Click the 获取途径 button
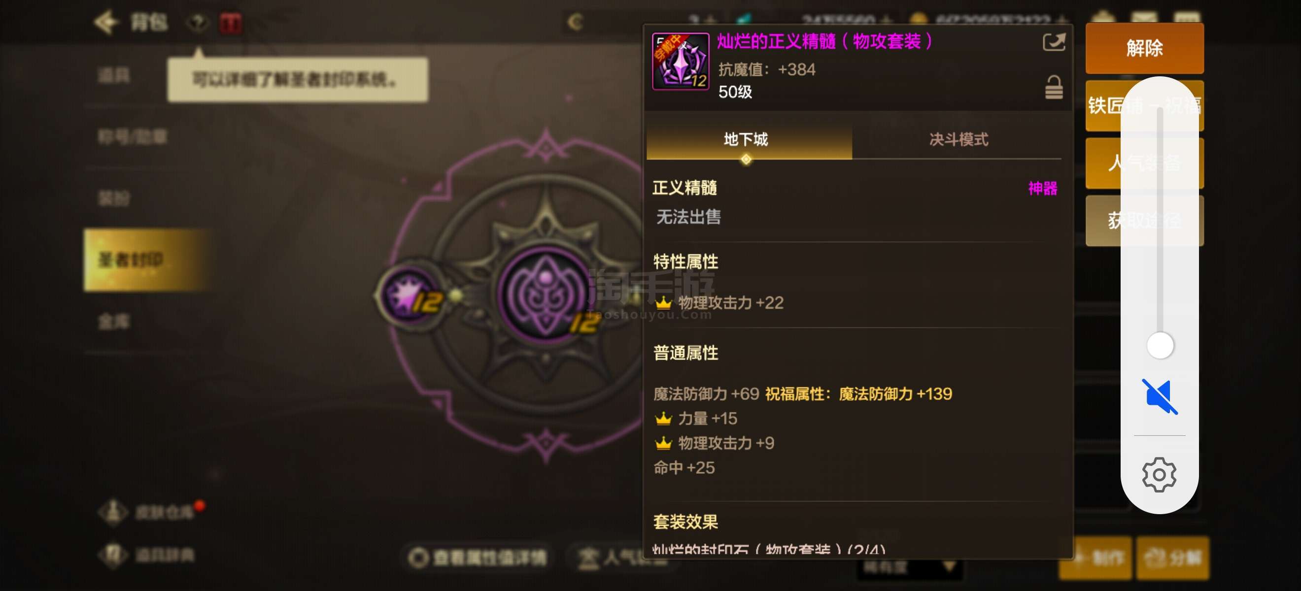 coord(1144,221)
